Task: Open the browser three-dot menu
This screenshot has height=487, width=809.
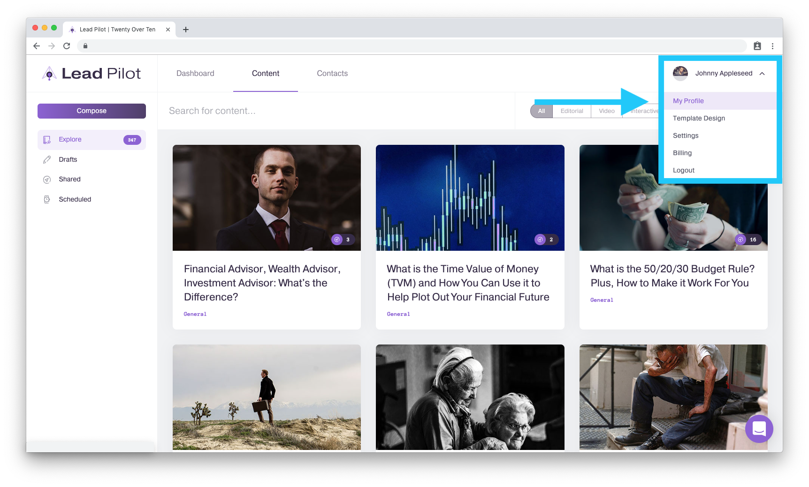Action: (772, 46)
